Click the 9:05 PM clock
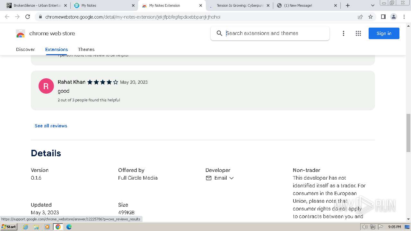The width and height of the screenshot is (411, 231). click(395, 227)
